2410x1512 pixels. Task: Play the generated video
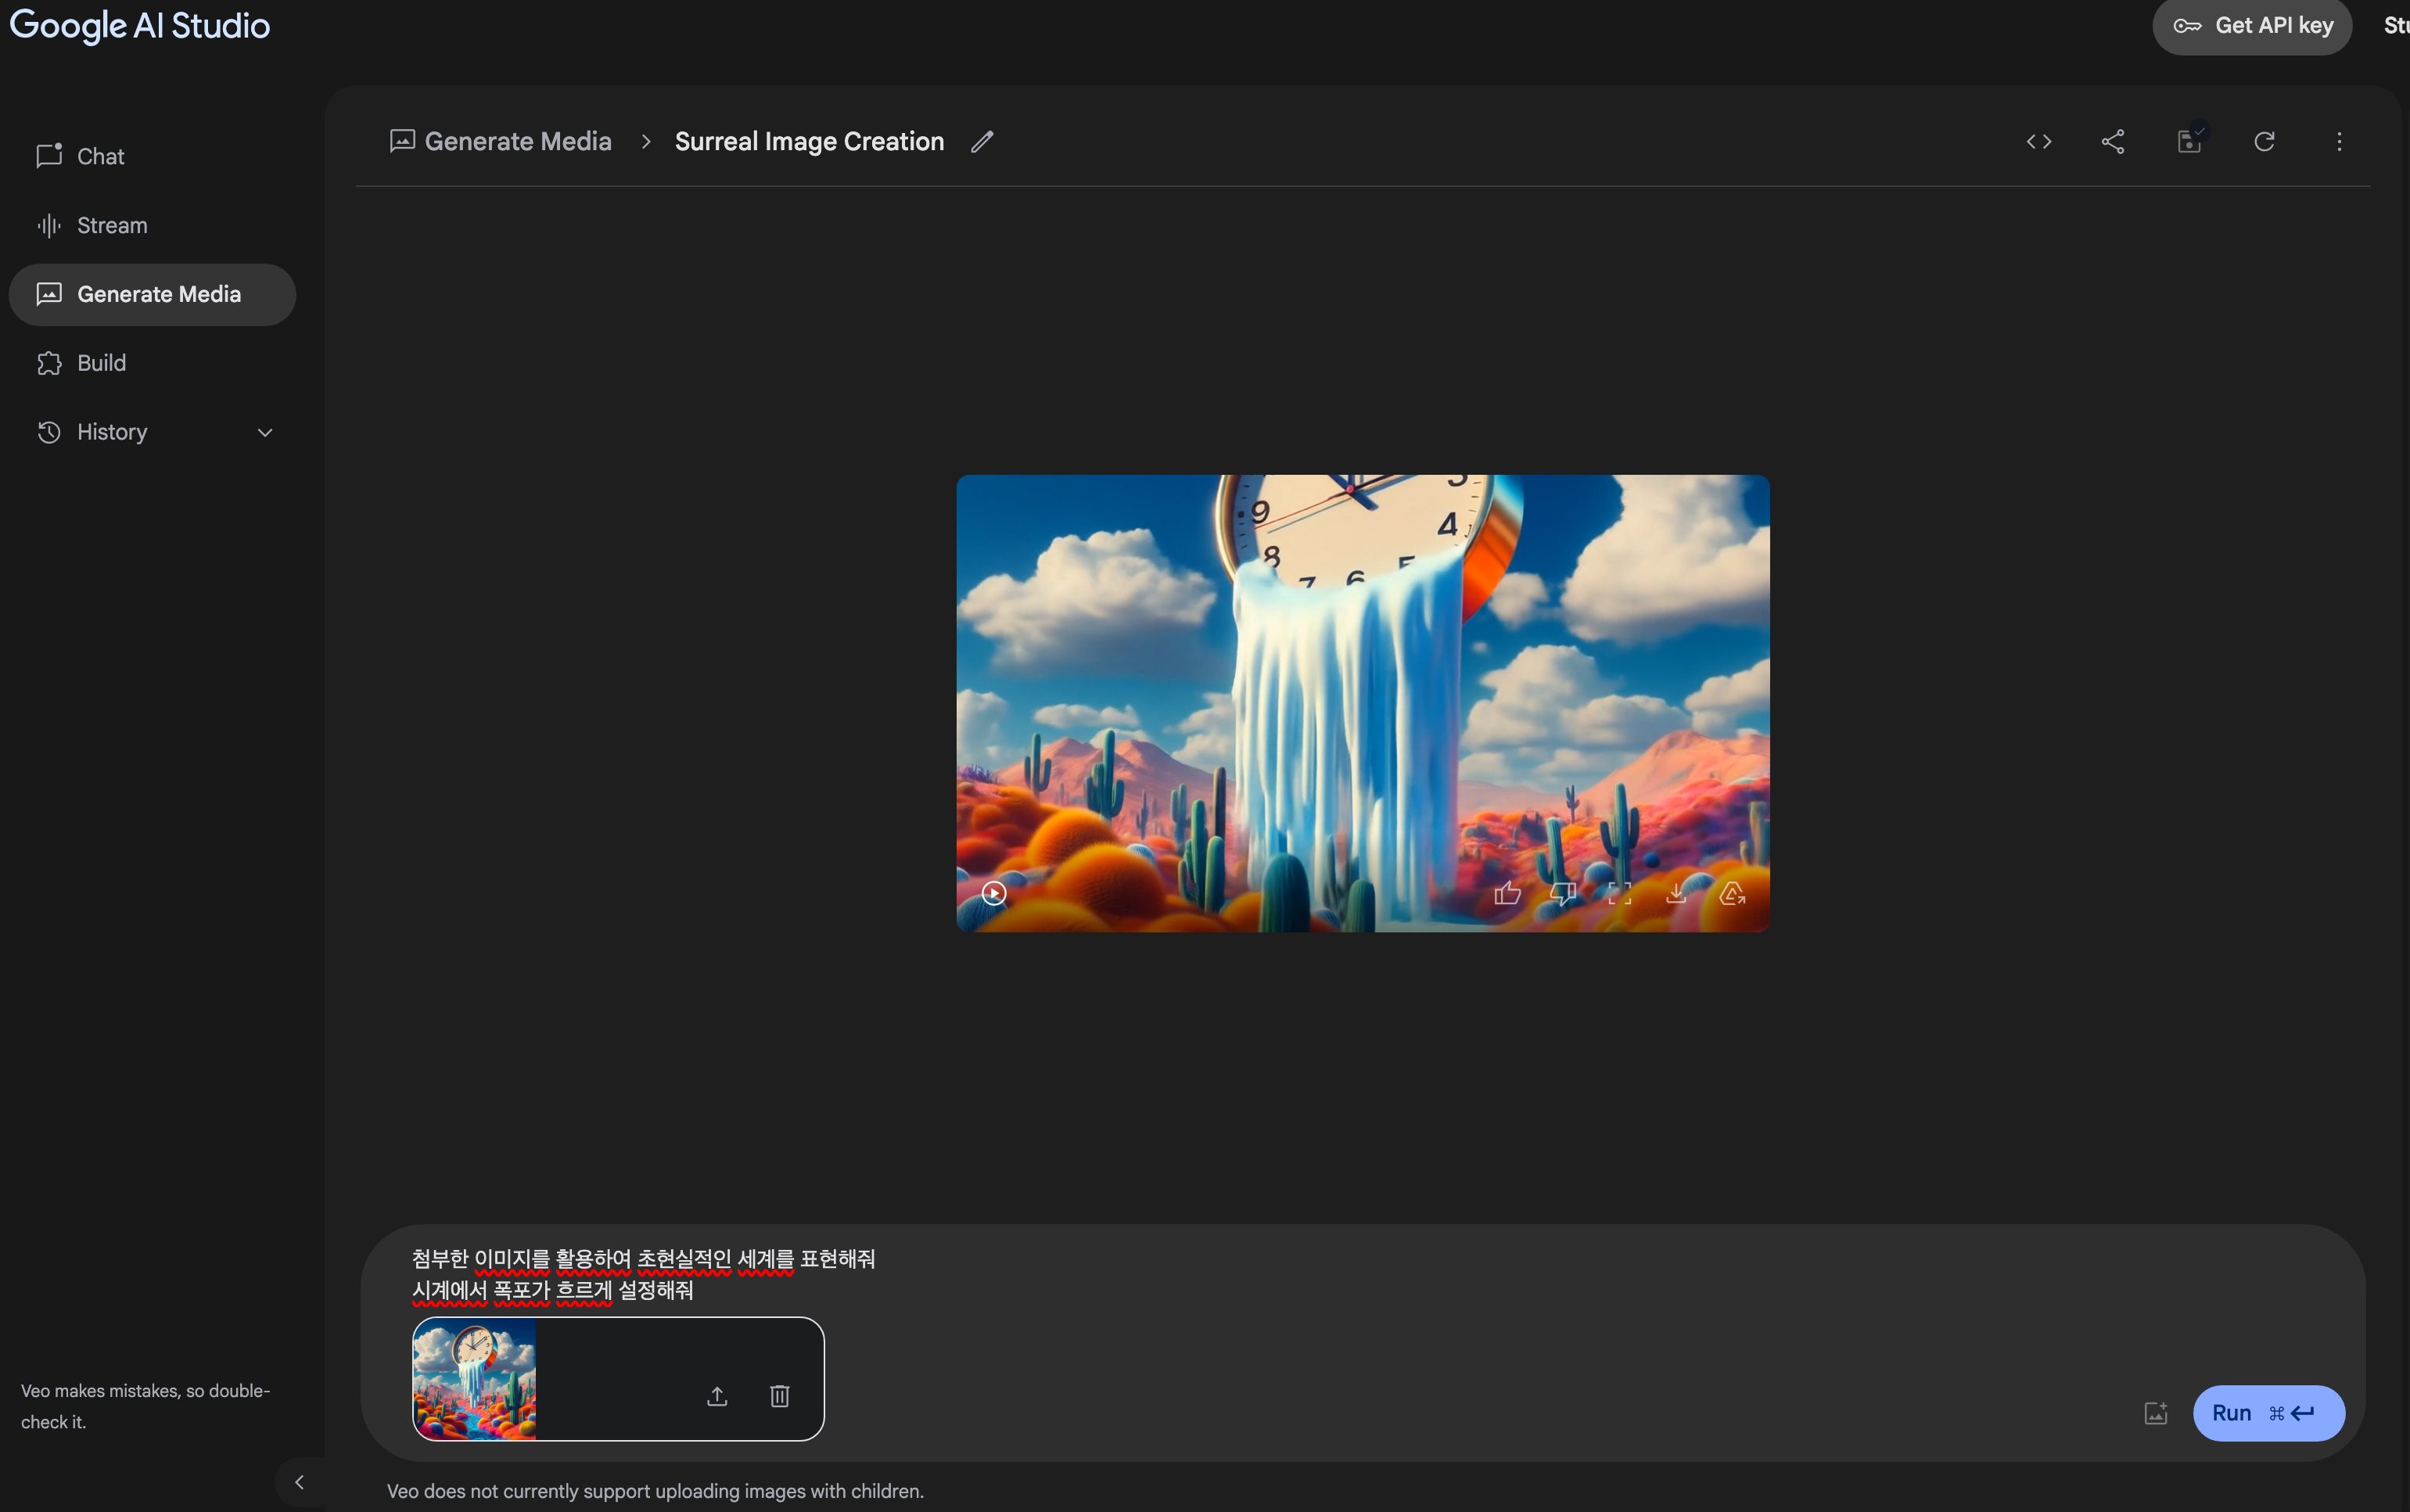(994, 893)
